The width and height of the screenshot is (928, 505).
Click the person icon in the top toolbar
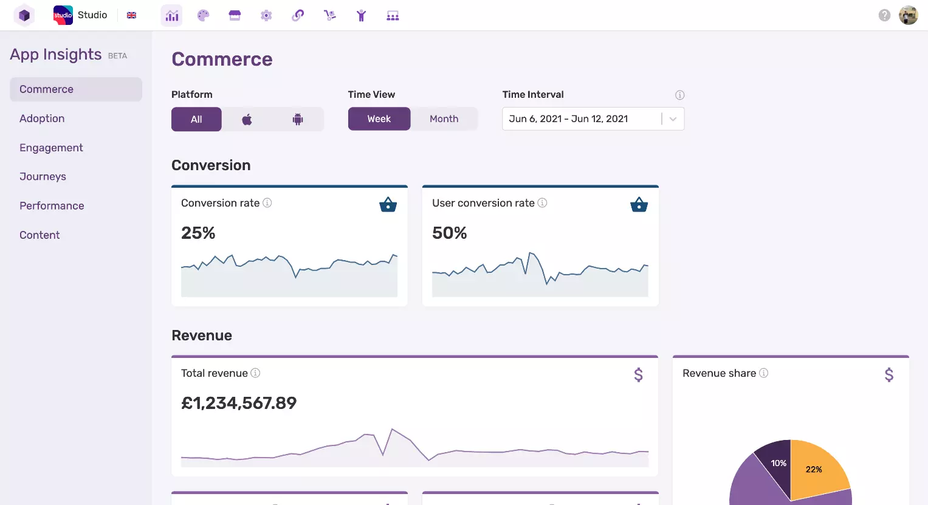[x=361, y=15]
